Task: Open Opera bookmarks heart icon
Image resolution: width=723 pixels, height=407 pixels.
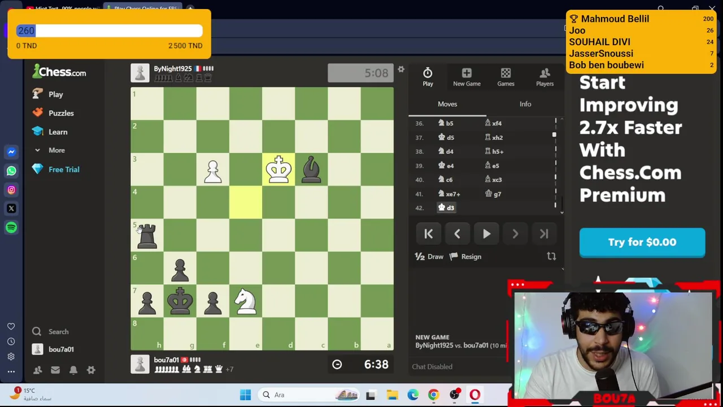Action: [11, 326]
